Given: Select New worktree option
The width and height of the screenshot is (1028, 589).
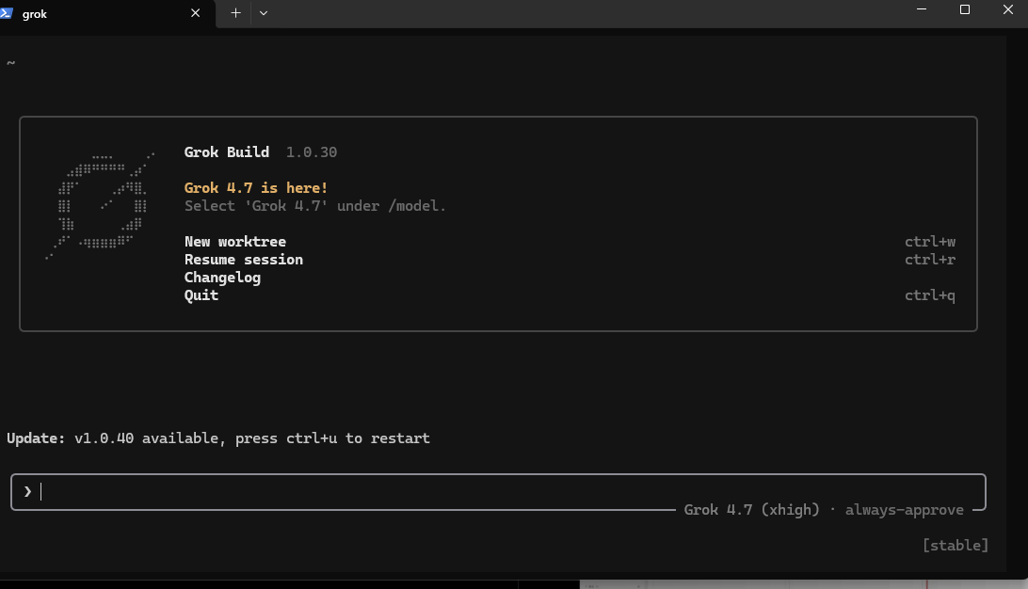Looking at the screenshot, I should pos(234,242).
